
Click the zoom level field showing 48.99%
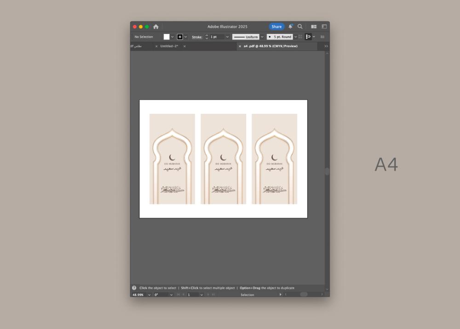[138, 295]
